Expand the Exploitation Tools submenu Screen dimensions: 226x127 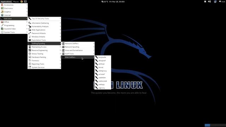(x=44, y=40)
